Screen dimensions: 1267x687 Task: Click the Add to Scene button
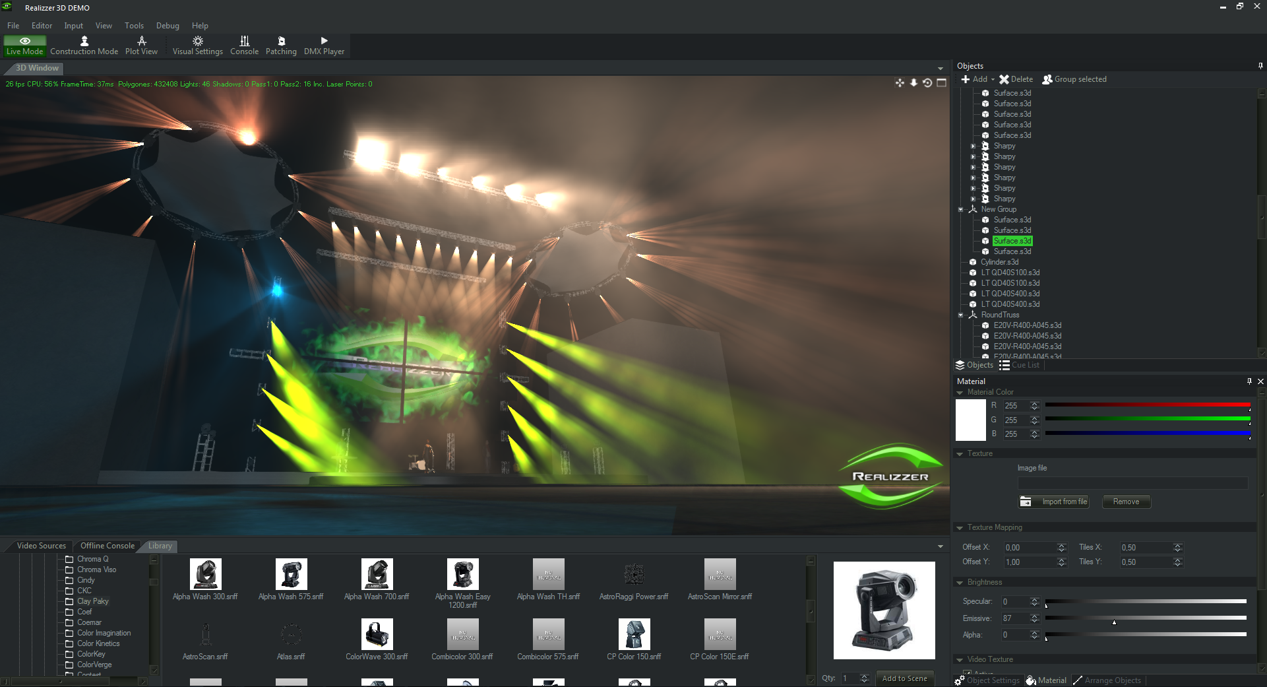coord(904,678)
